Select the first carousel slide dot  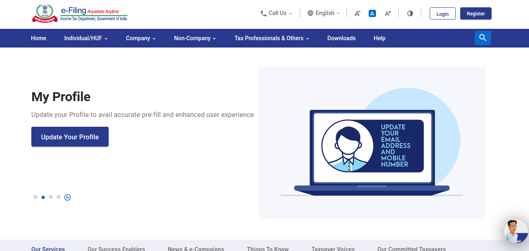(35, 197)
